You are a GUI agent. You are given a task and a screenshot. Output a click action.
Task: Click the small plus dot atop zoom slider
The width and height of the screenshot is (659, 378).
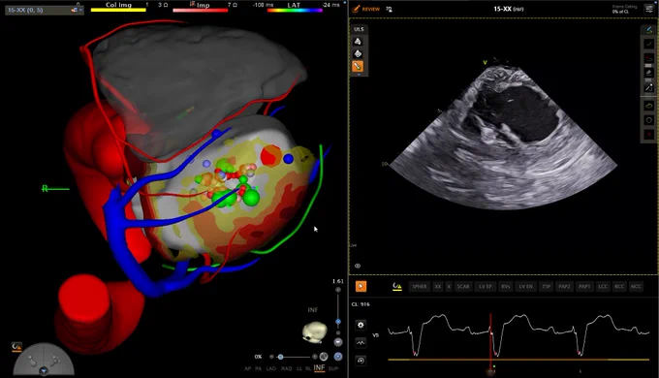tap(338, 290)
